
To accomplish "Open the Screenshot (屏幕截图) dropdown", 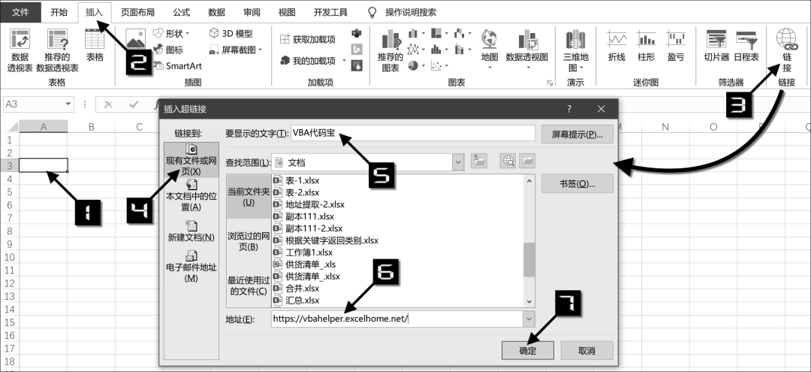I will pos(236,50).
